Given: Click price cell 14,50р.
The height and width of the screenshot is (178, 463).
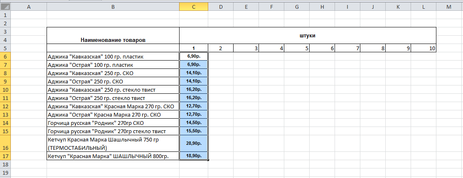Looking at the screenshot, I should (194, 123).
